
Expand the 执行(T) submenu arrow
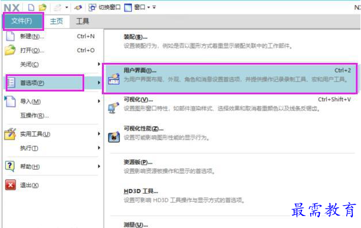[99, 148]
